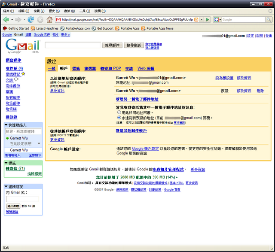The width and height of the screenshot is (275, 252).
Task: Open the Portable Apps News bookmark
Action: coord(157,28)
